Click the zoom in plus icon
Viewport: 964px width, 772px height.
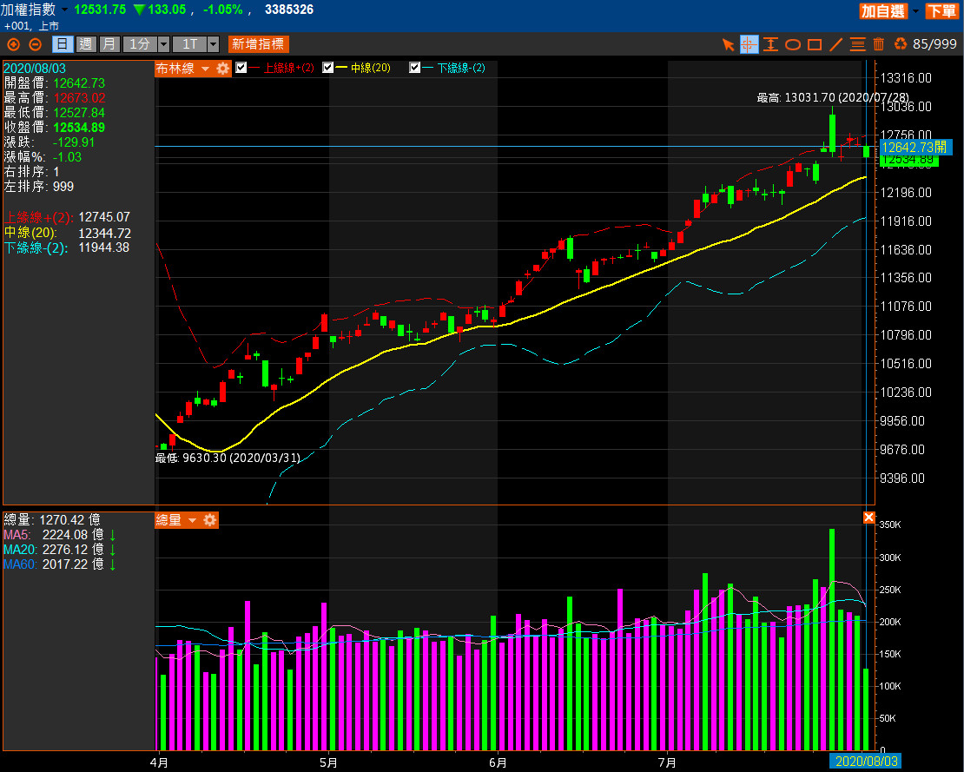click(x=14, y=44)
